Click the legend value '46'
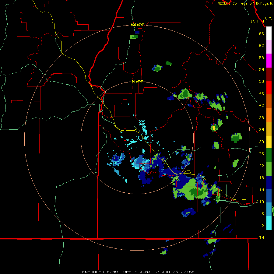 [262, 94]
